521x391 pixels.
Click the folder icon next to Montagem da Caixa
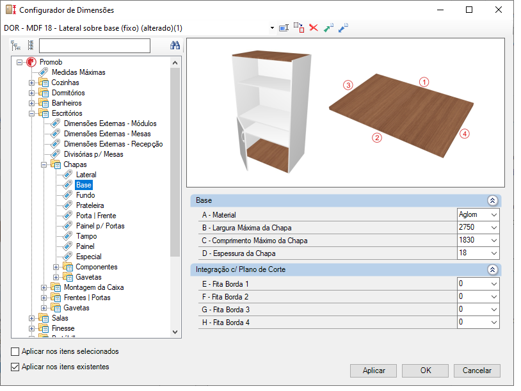(x=56, y=287)
